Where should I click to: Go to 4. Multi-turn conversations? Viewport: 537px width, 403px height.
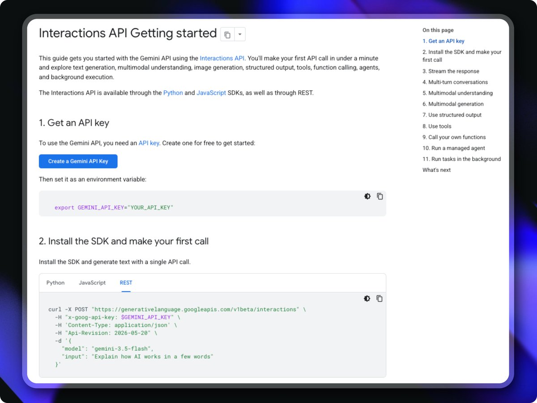click(455, 82)
